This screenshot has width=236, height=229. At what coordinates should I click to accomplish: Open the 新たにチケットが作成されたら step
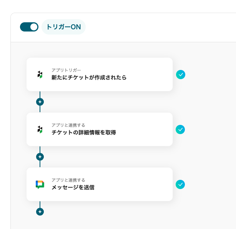(x=89, y=78)
